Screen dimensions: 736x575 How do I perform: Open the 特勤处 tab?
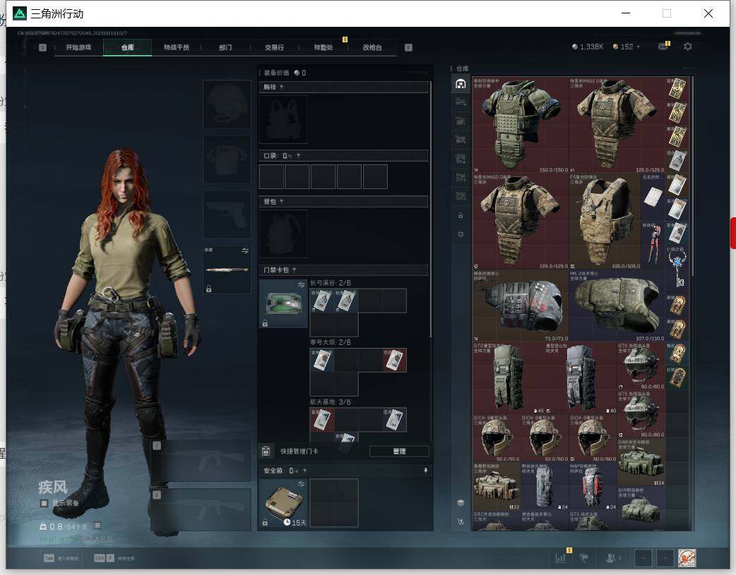tap(323, 47)
